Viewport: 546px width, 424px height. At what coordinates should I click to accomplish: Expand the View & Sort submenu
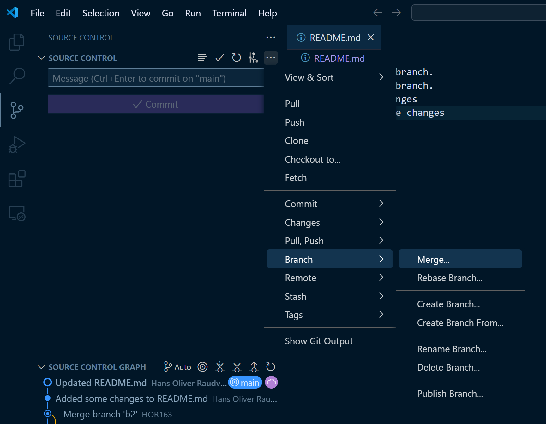(329, 77)
